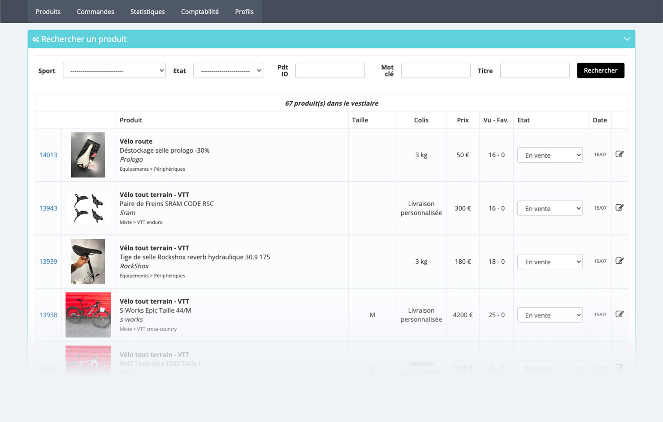Click the Prologo saddle thumbnail image

88,155
